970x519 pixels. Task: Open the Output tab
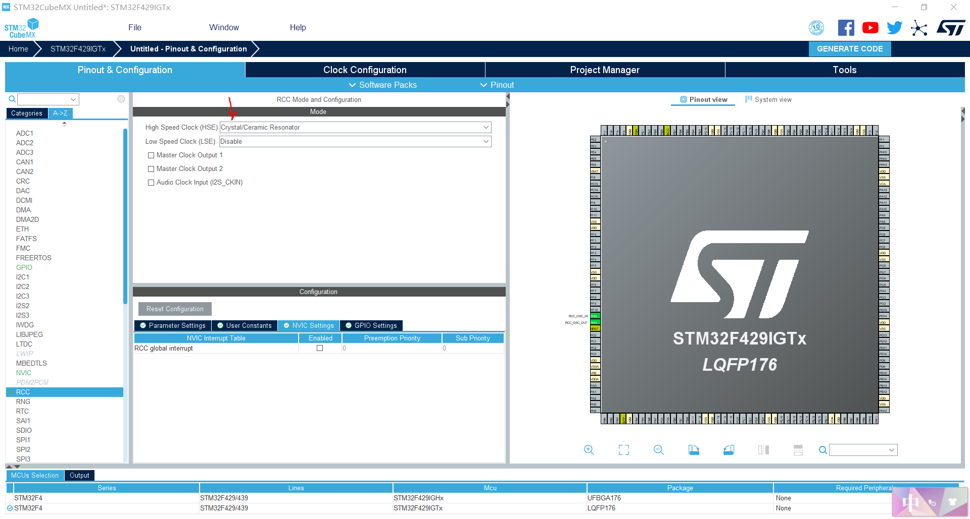(79, 476)
